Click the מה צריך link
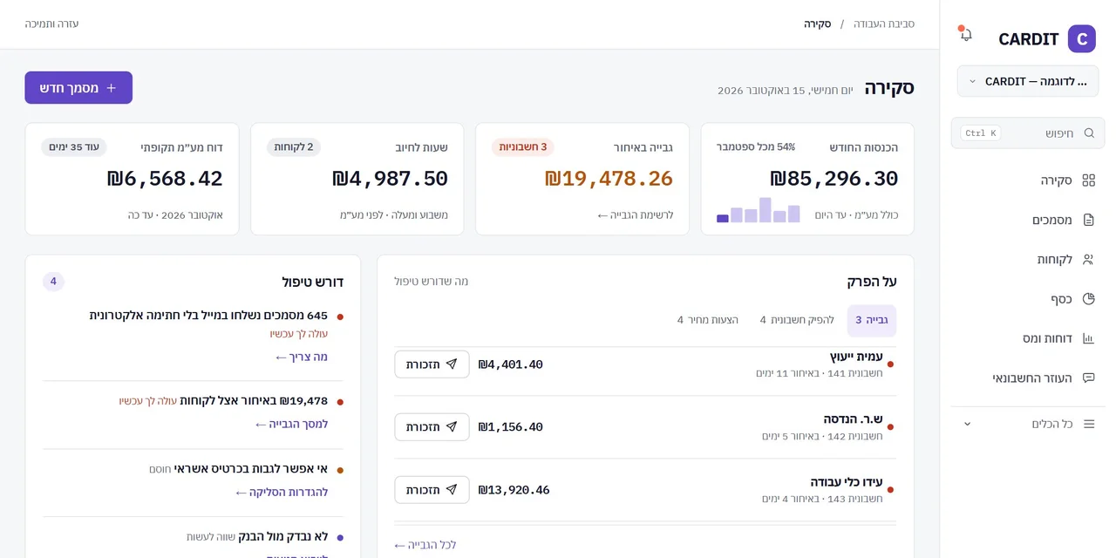Image resolution: width=1116 pixels, height=558 pixels. click(x=302, y=357)
